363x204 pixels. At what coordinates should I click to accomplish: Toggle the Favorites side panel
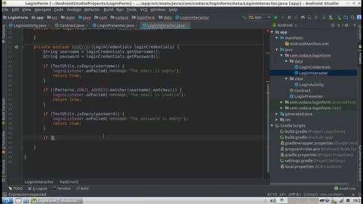[x=3, y=142]
